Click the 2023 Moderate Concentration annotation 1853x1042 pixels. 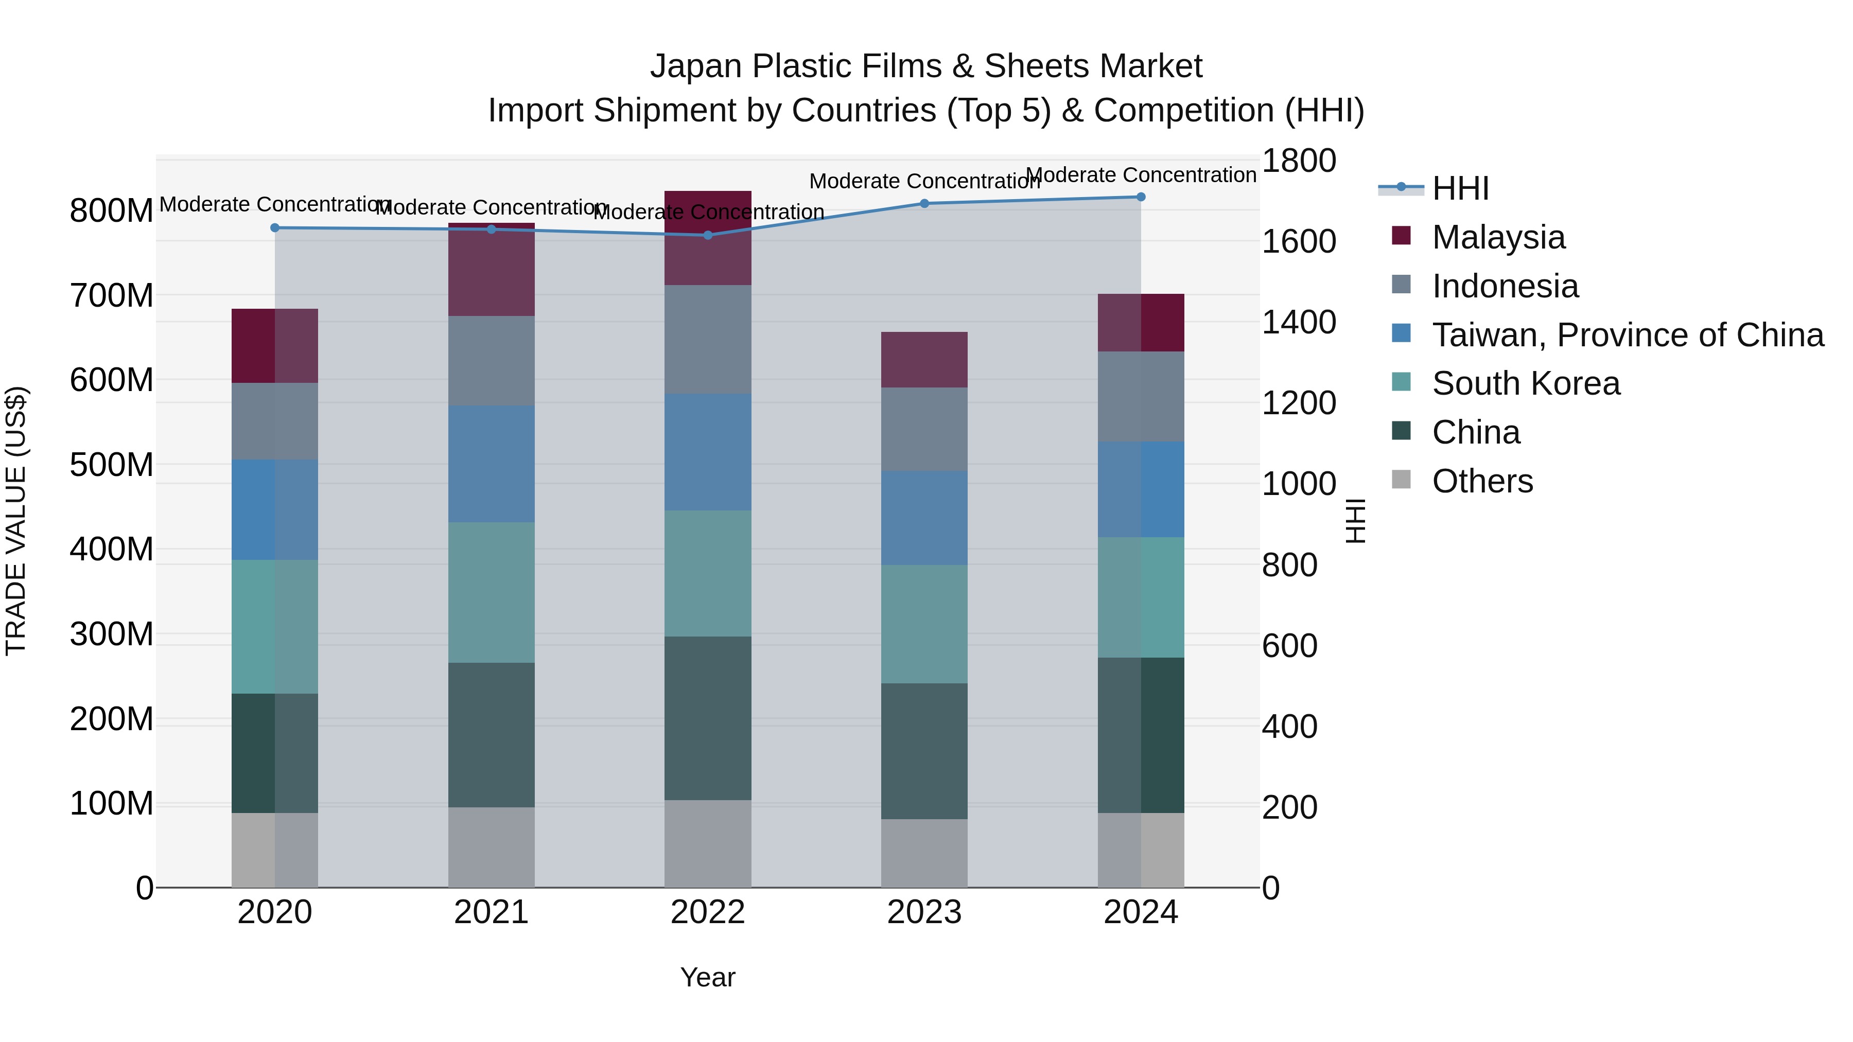pos(924,181)
